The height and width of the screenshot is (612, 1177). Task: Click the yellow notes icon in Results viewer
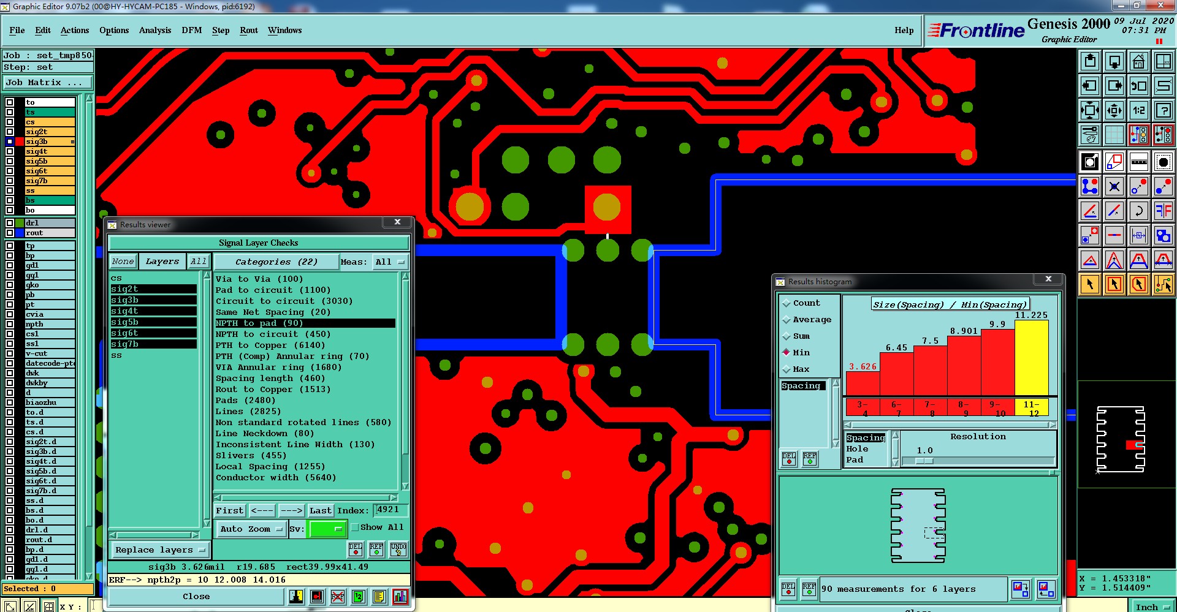pos(379,596)
